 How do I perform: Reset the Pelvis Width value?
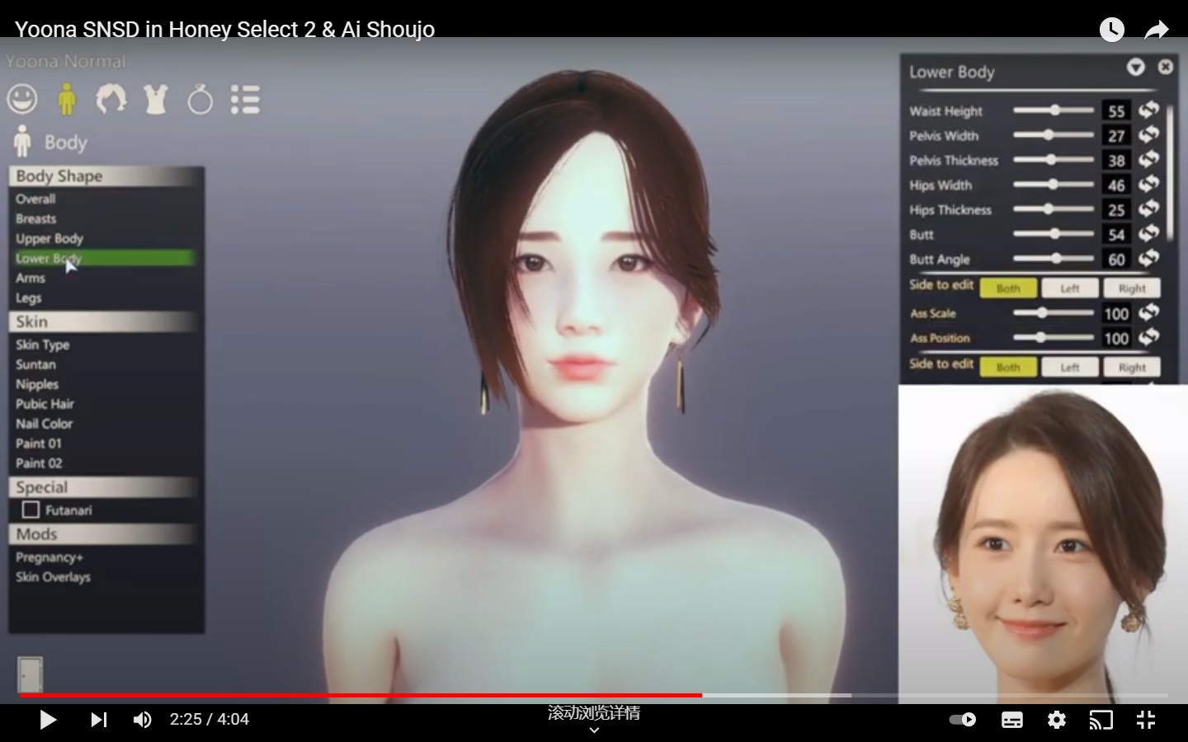(1148, 134)
